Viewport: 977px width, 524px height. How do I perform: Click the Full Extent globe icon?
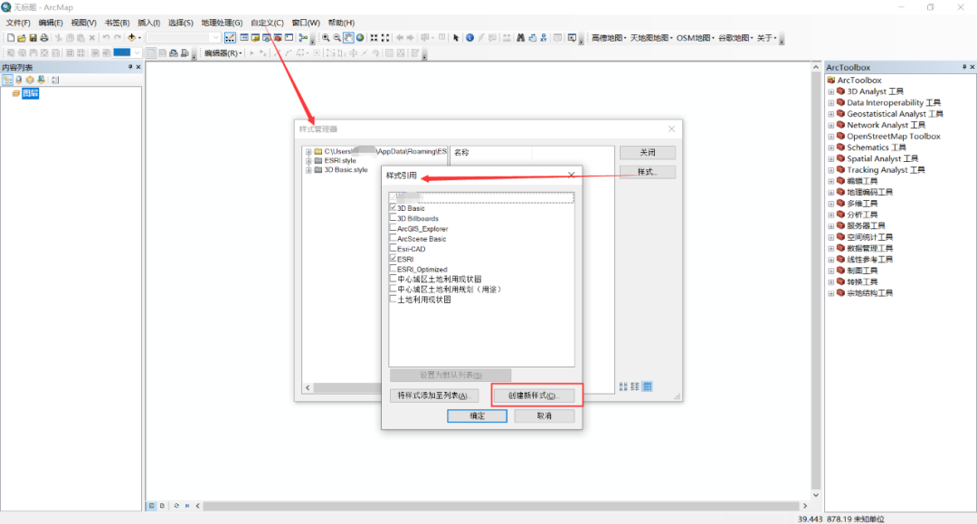(x=360, y=38)
